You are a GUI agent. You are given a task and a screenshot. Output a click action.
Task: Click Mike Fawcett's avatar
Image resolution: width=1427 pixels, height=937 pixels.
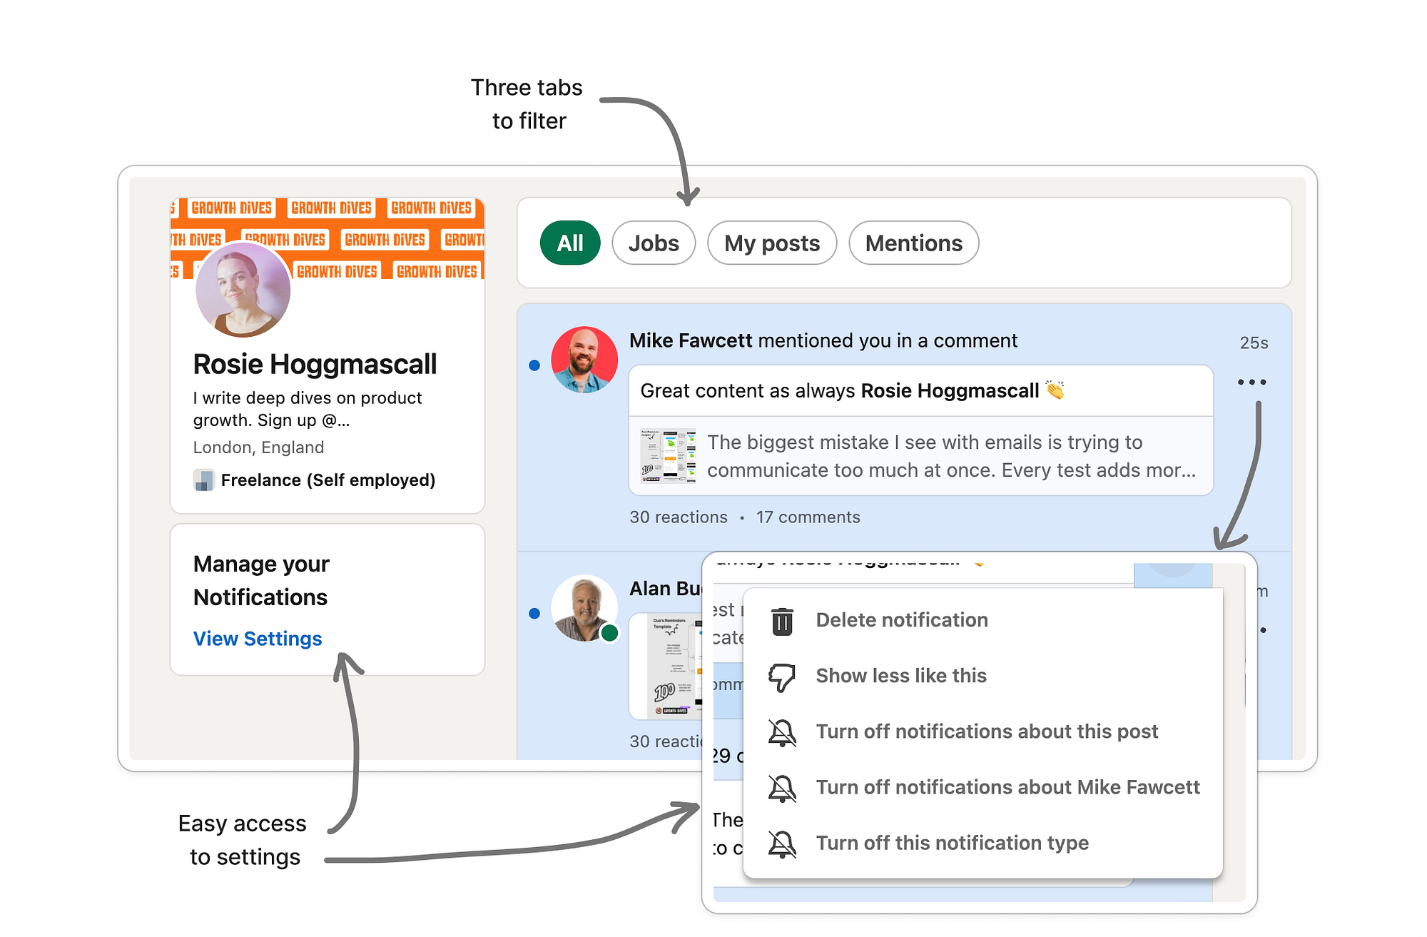point(584,360)
